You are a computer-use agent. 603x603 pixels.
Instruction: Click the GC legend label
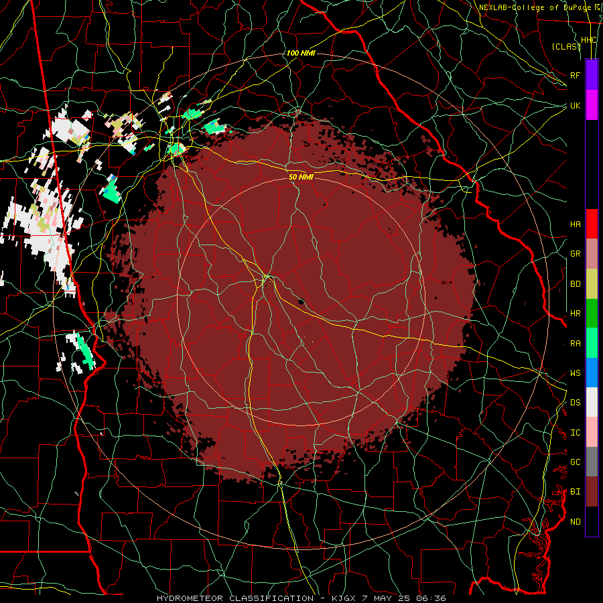point(576,462)
